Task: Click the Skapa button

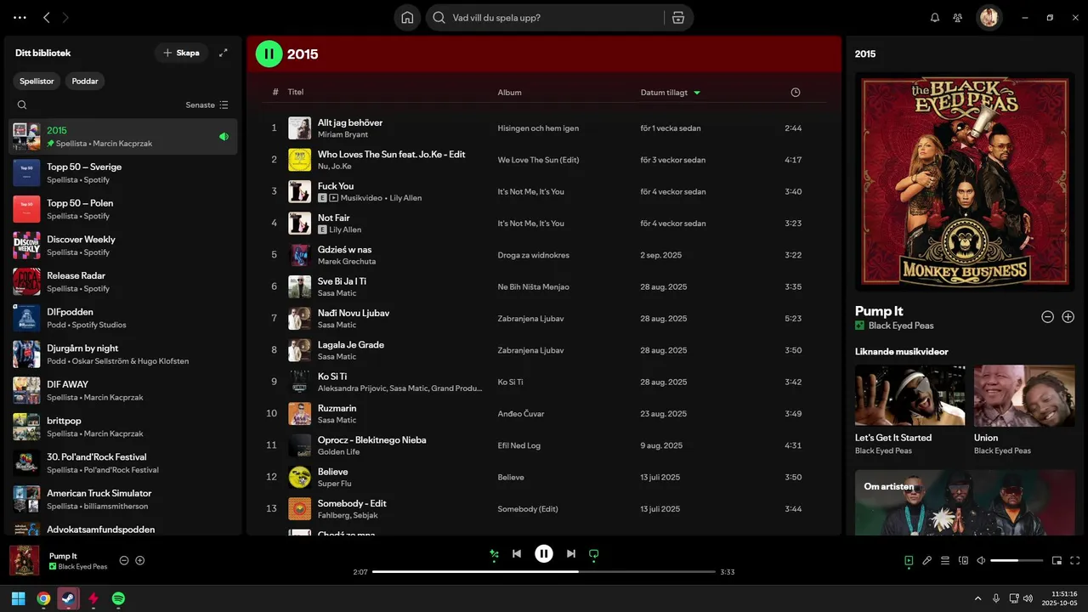Action: coord(181,53)
